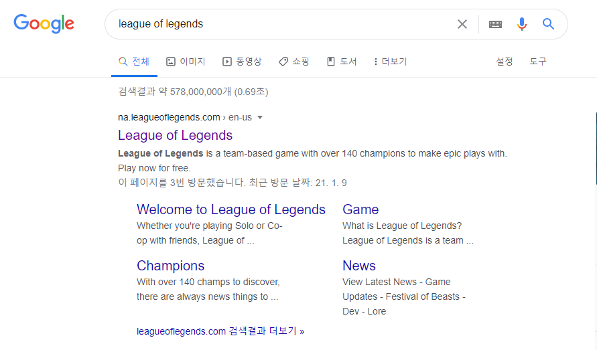Open the League of Legends main result
Viewport: 597px width, 350px height.
point(175,135)
